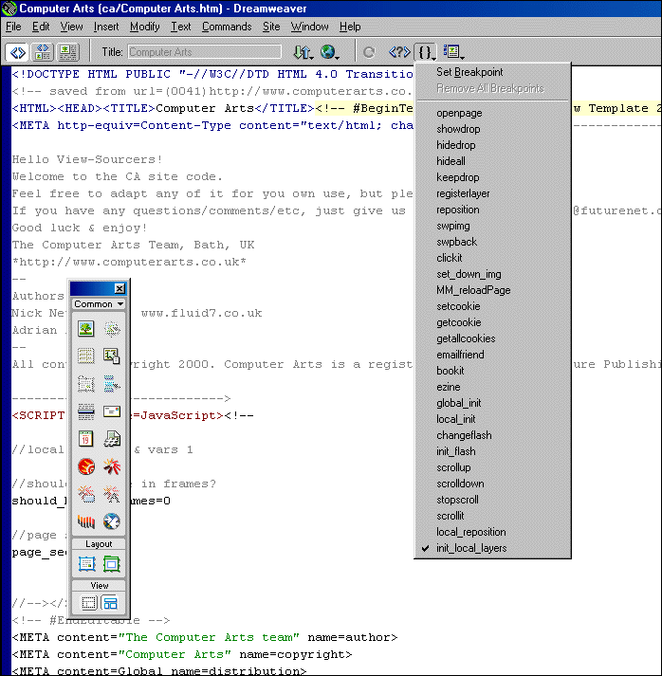Screen dimensions: 662x676
Task: Open the Help menu
Action: pos(350,27)
